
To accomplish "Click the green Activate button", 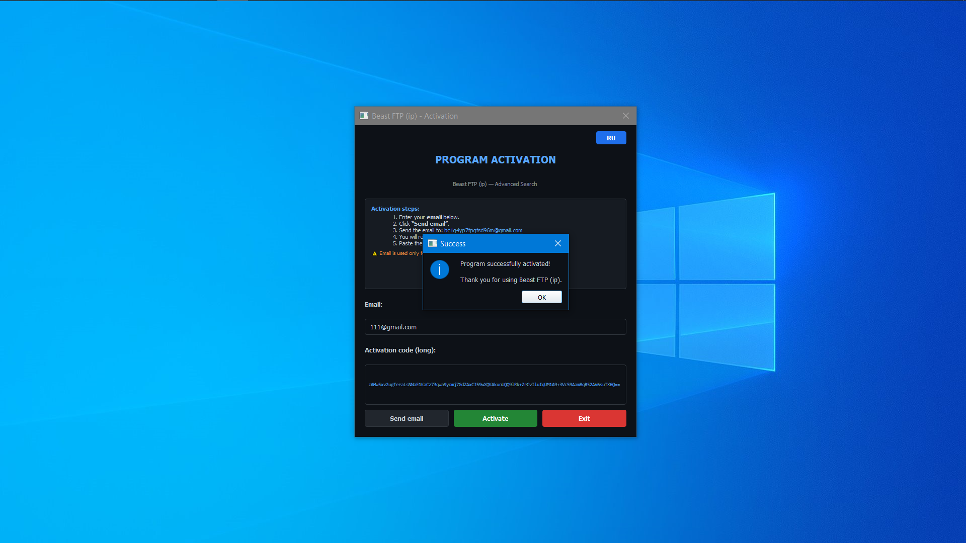I will click(x=495, y=418).
